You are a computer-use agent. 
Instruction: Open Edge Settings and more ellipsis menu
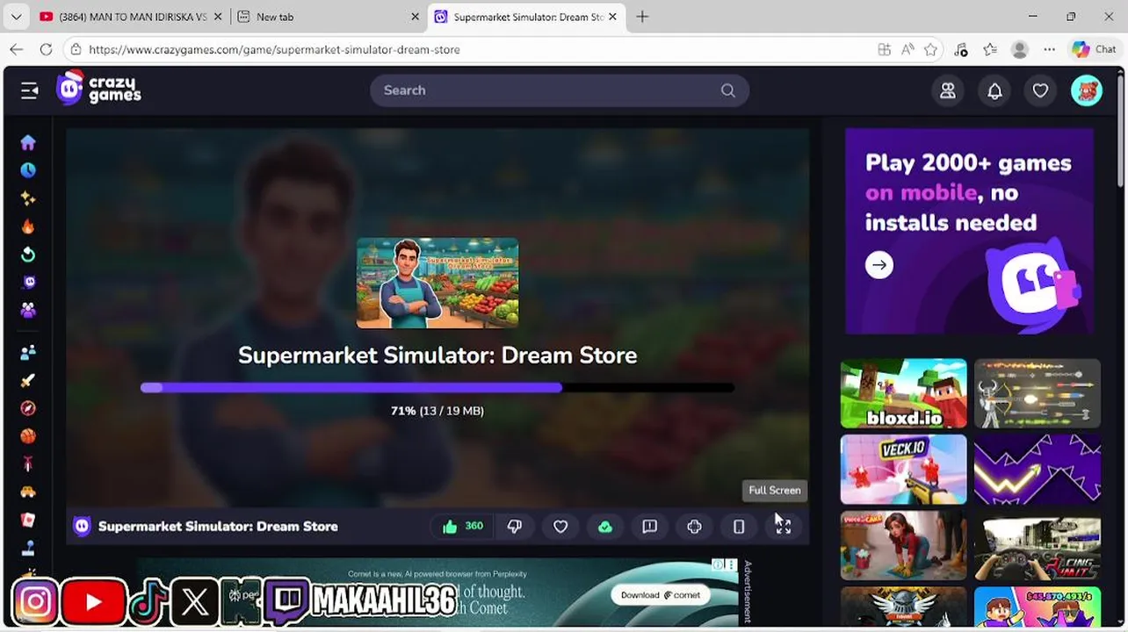tap(1049, 50)
